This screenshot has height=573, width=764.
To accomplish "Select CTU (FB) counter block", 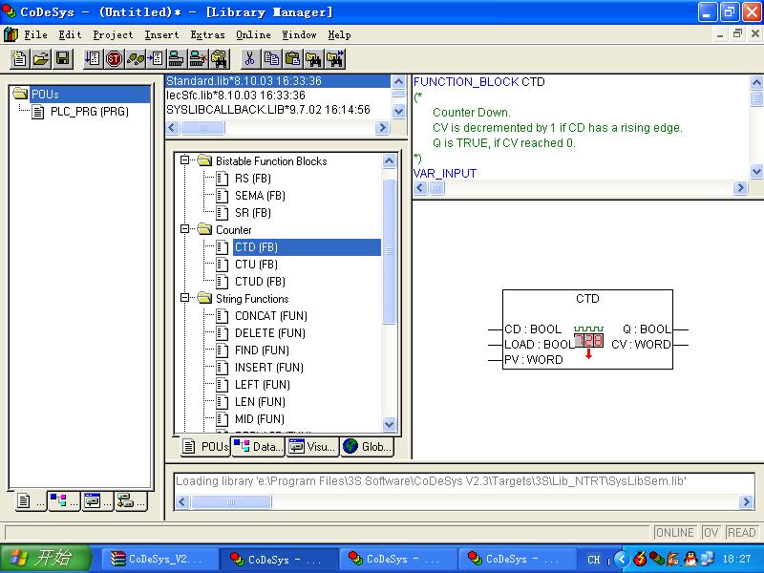I will 256,265.
